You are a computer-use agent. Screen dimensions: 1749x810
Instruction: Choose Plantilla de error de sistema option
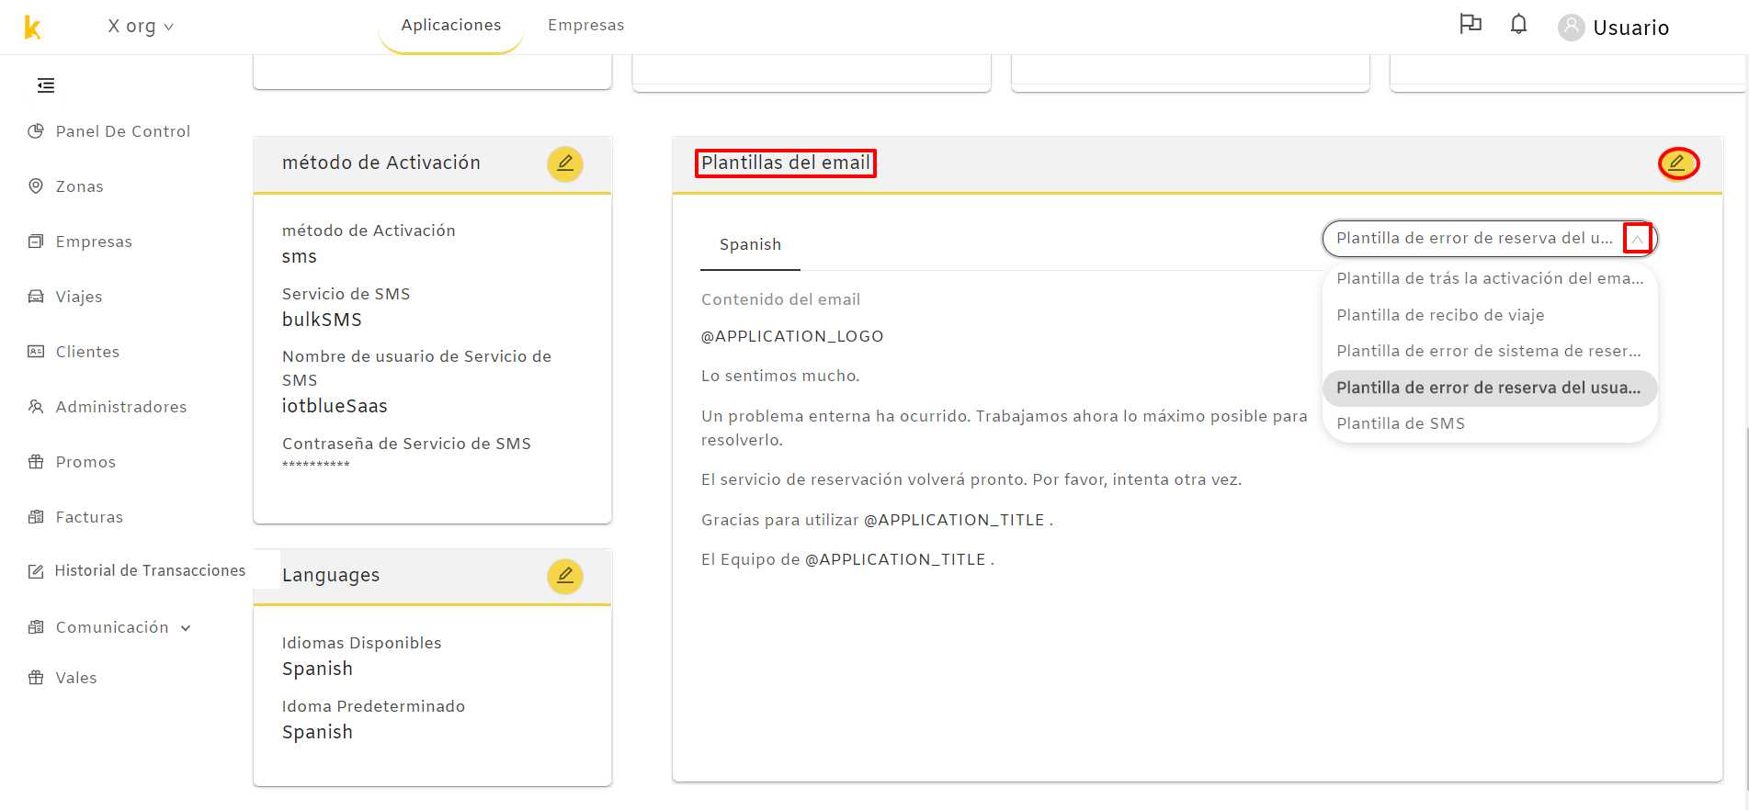pyautogui.click(x=1490, y=351)
